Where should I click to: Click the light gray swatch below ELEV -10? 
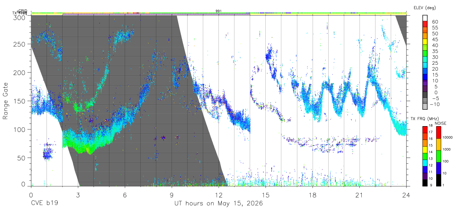[x=425, y=107]
